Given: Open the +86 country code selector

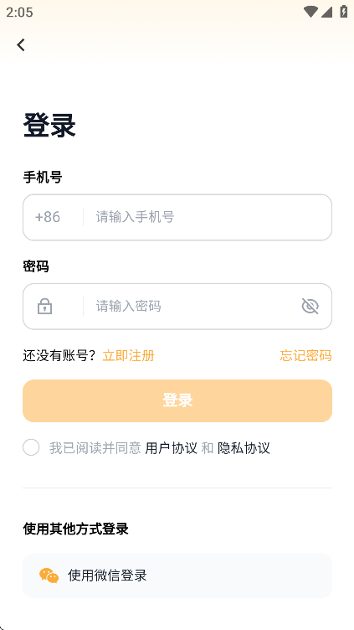Looking at the screenshot, I should (x=48, y=217).
